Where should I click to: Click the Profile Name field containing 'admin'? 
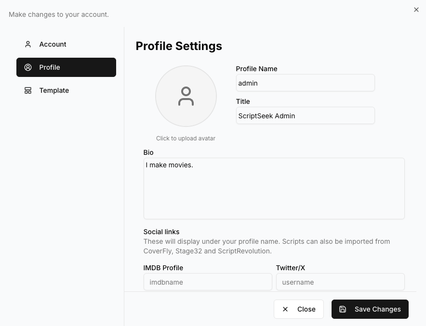click(305, 83)
